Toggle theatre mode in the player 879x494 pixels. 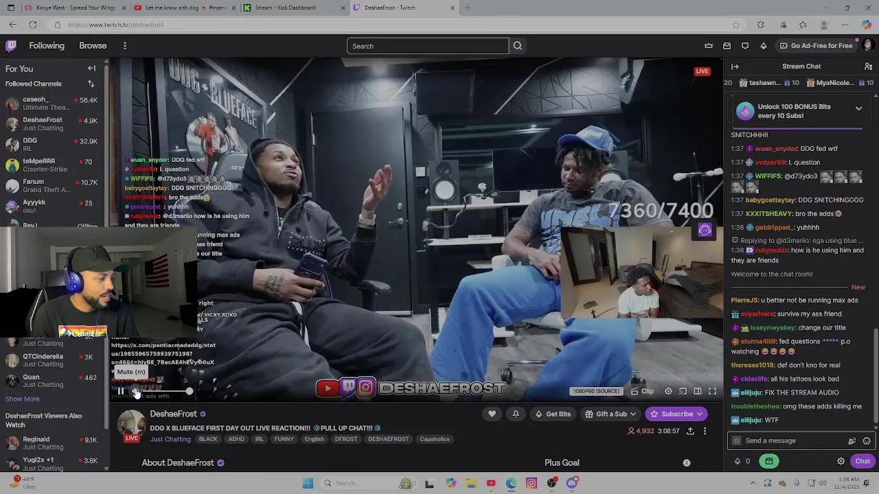coord(697,391)
